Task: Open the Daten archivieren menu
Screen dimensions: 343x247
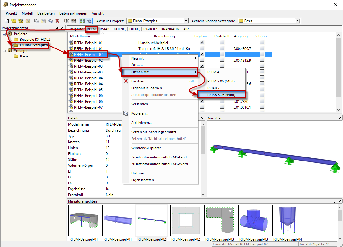Action: coord(73,13)
